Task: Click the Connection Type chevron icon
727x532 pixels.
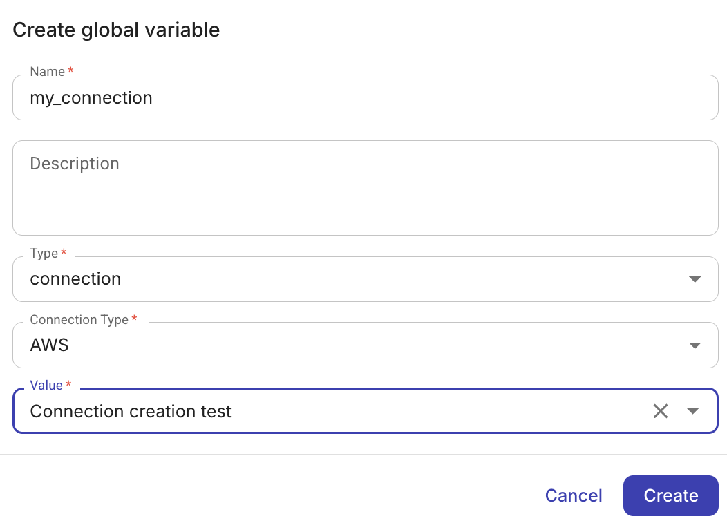Action: point(695,345)
